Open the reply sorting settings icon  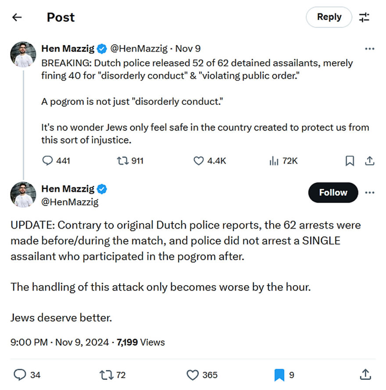(364, 18)
